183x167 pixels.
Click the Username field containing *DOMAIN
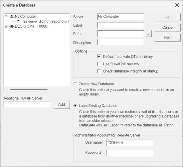tap(130, 143)
